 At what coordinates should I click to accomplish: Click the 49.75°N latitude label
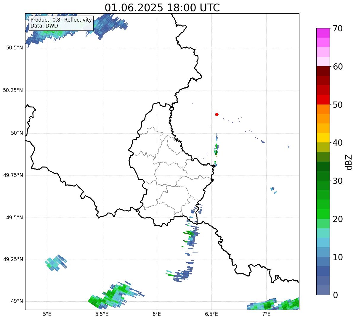[13, 175]
